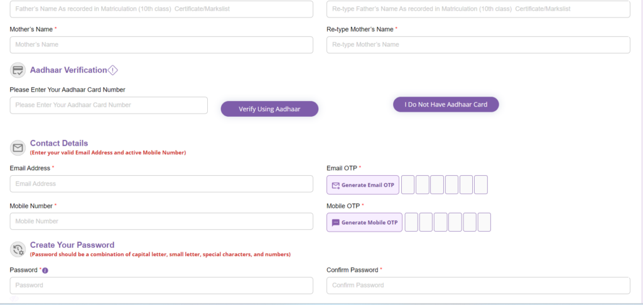This screenshot has width=643, height=305.
Task: Click the Confirm Password field
Action: (x=478, y=286)
